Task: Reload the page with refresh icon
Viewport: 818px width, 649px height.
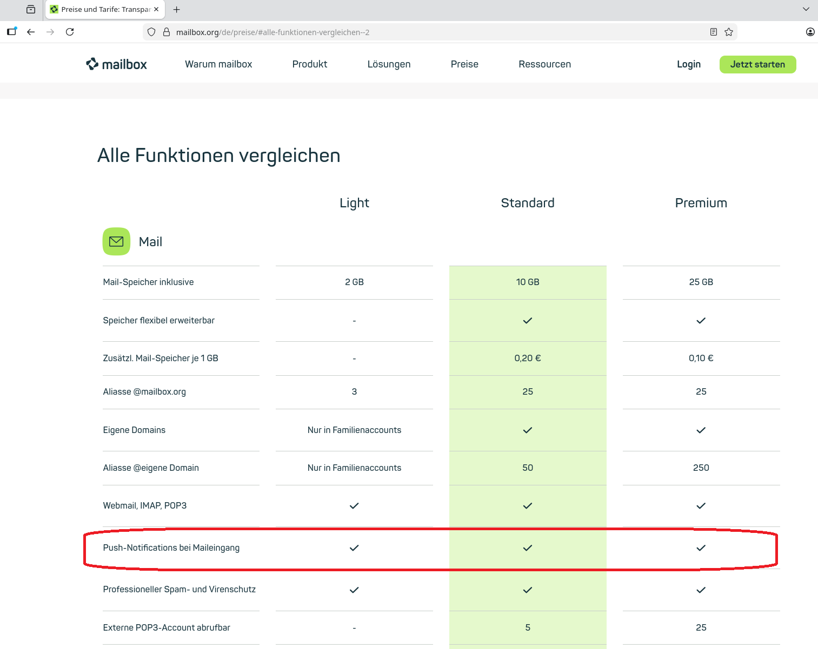Action: click(x=70, y=32)
